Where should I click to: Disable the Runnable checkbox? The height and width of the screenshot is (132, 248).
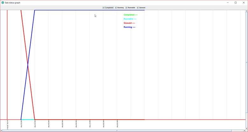(x=126, y=8)
